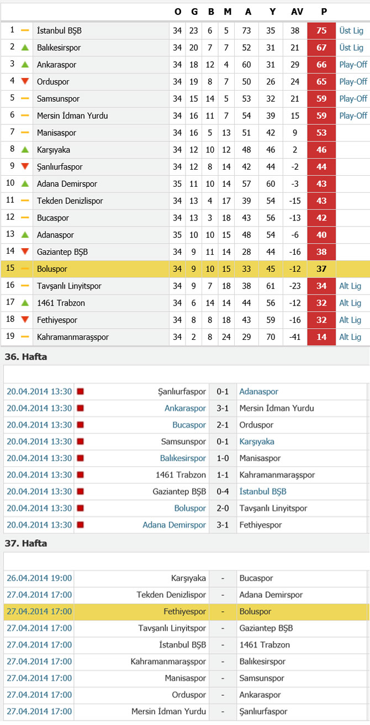Screen dimensions: 370x725
Task: Click the green up arrow beside Balıkesirspor
Action: point(25,48)
